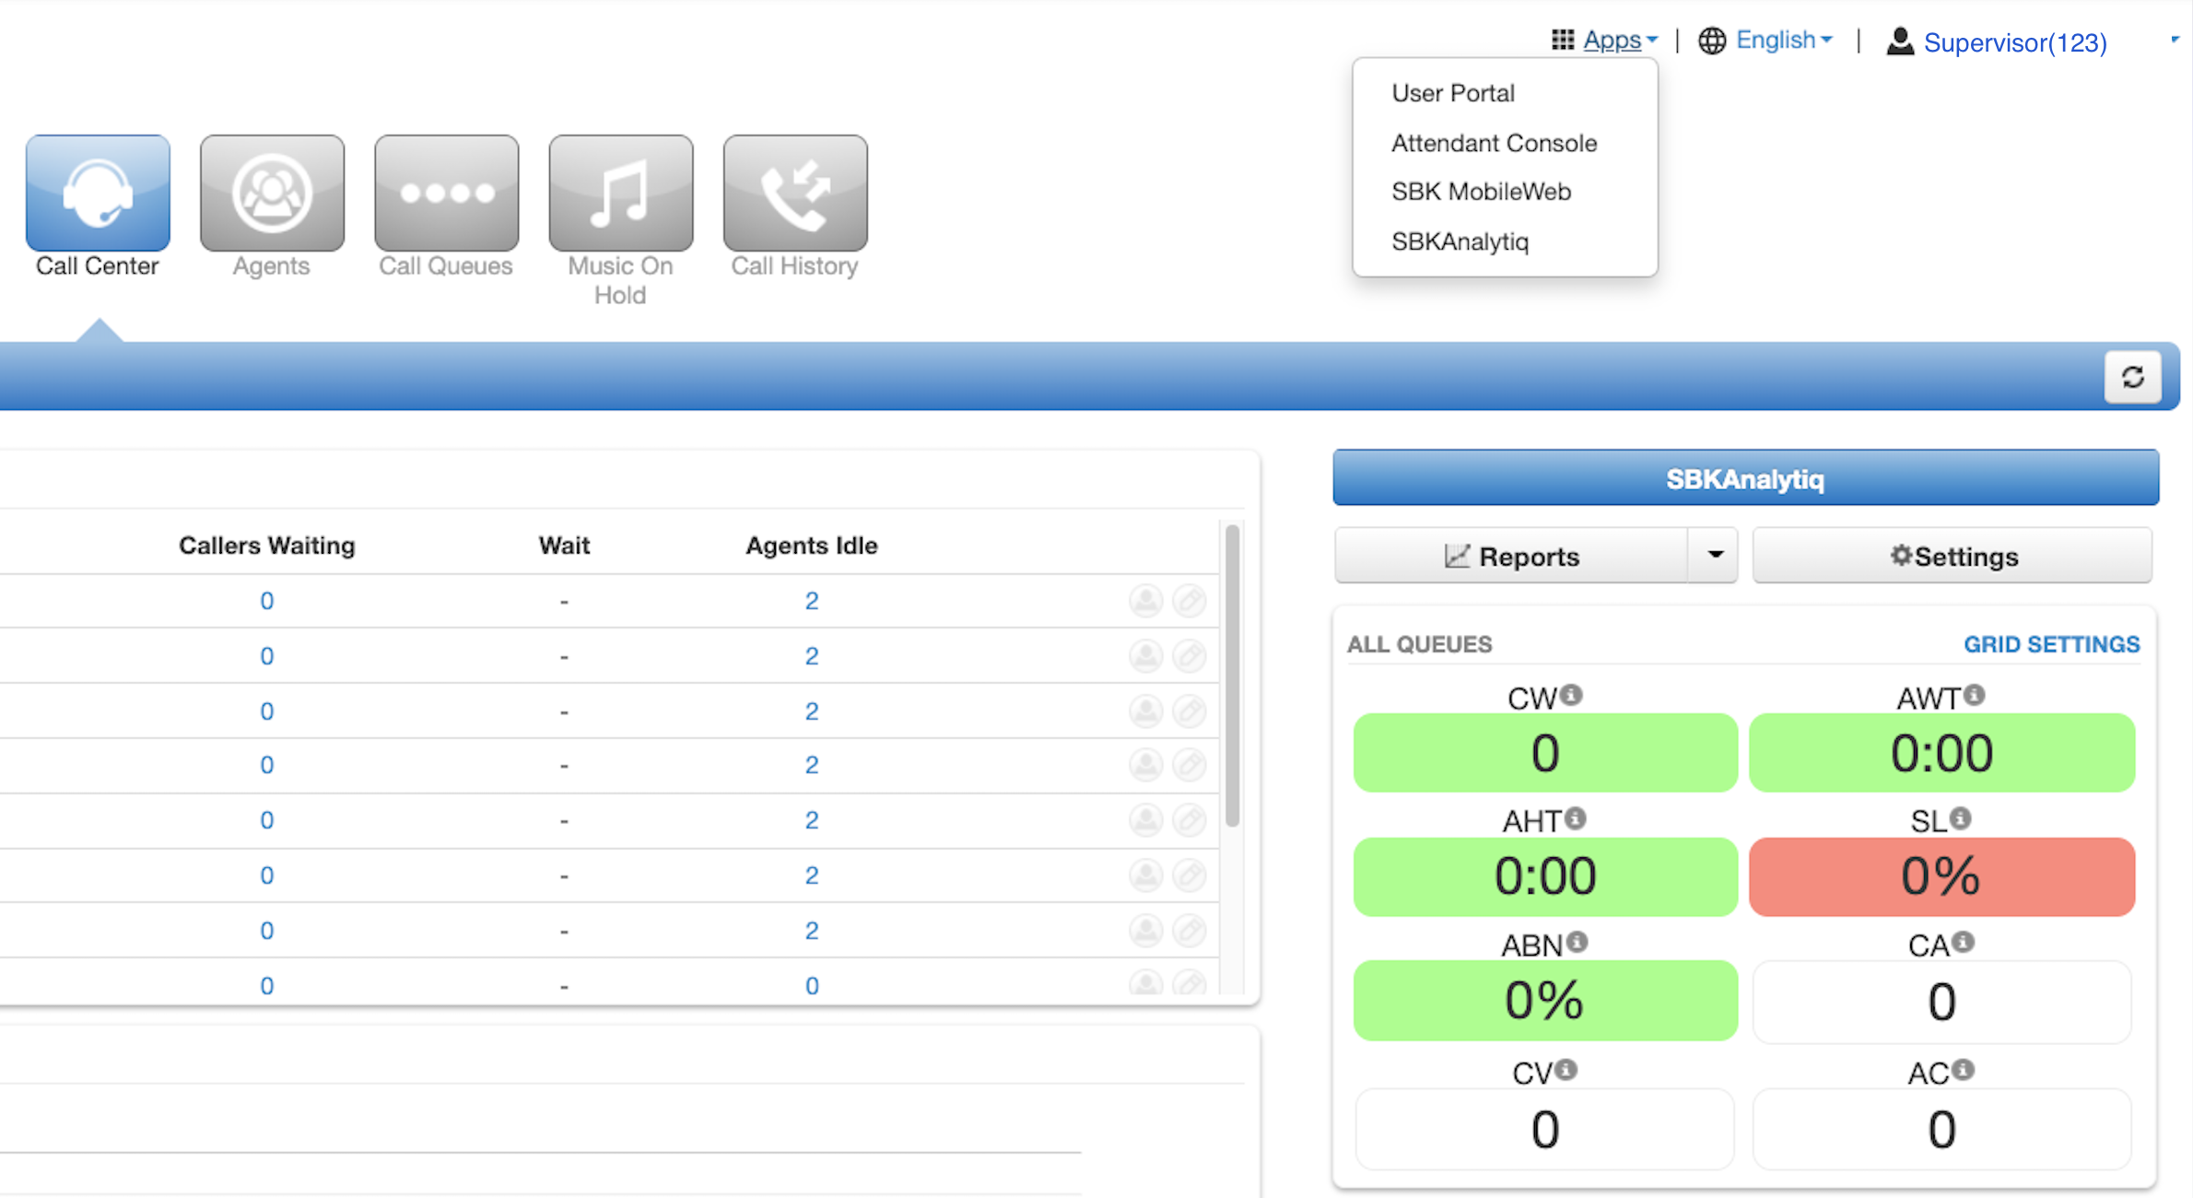Click the white AC tile showing 0
The width and height of the screenshot is (2193, 1198).
[1941, 1130]
